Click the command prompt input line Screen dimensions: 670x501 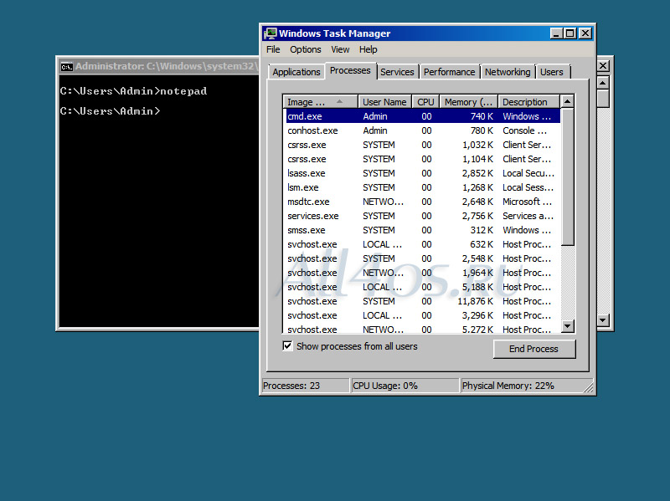(x=111, y=111)
